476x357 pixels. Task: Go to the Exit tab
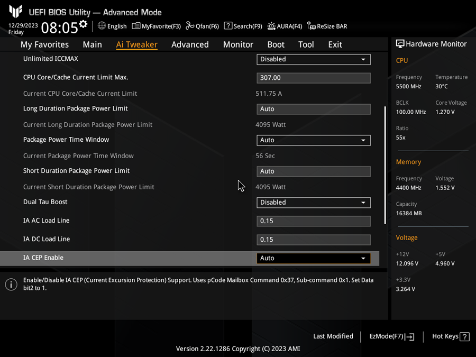tap(335, 44)
